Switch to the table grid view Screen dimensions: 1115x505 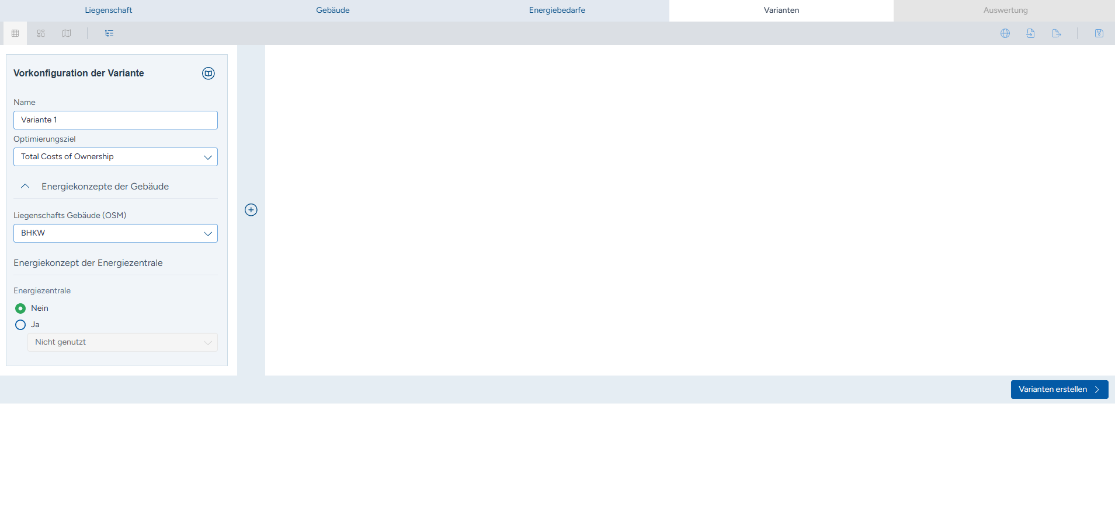[15, 33]
